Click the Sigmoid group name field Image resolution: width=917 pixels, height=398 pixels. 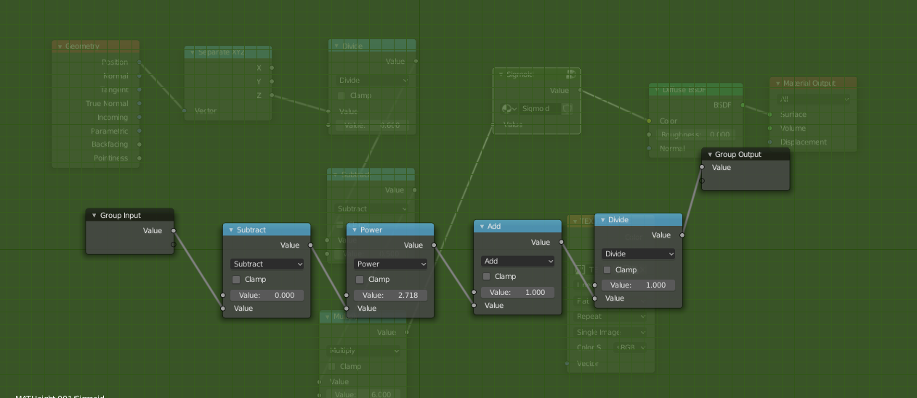pyautogui.click(x=540, y=109)
